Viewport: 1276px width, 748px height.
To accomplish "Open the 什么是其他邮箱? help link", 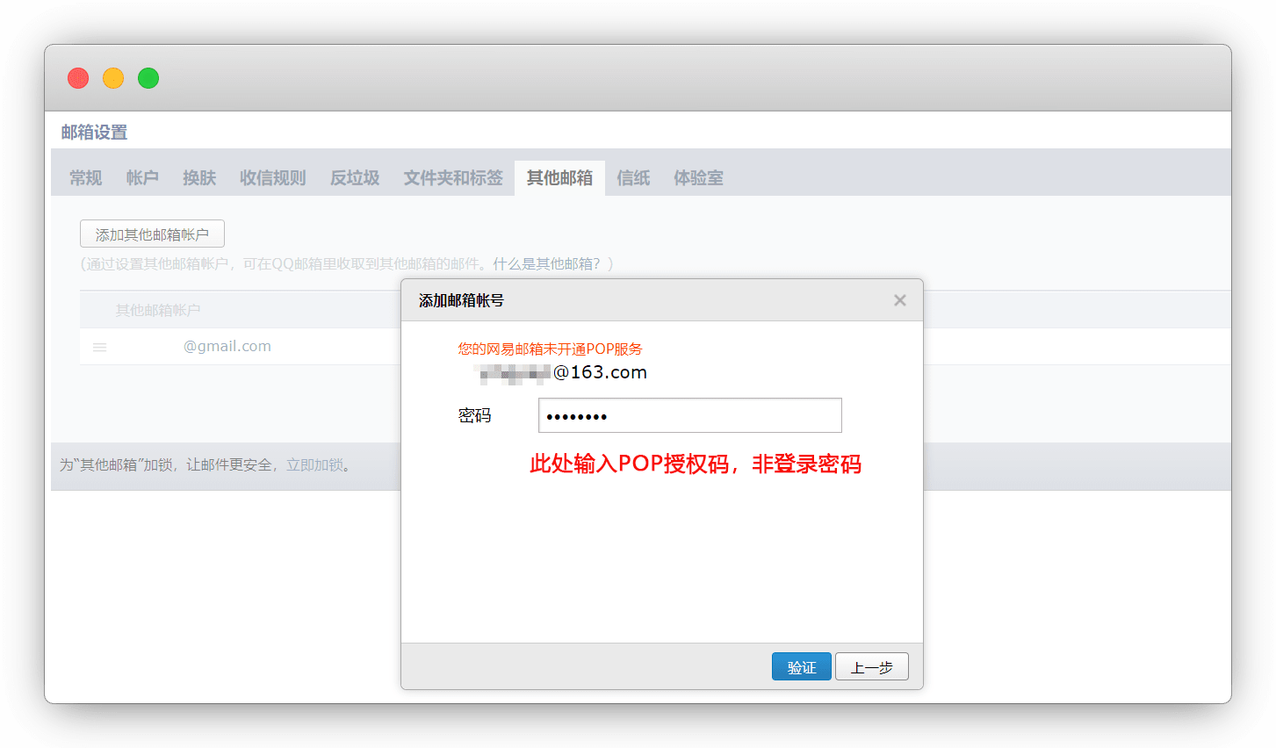I will point(546,264).
